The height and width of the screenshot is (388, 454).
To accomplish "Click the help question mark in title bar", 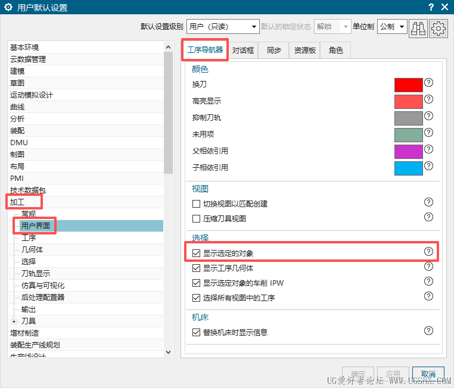I will pos(431,7).
